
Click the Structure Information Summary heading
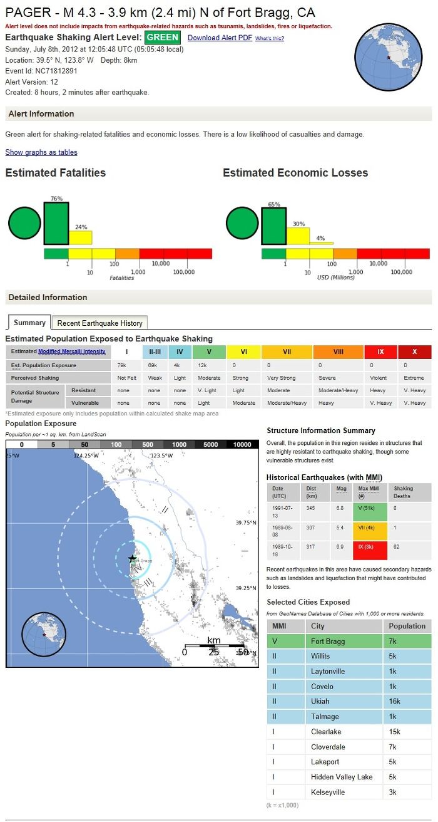tap(321, 430)
